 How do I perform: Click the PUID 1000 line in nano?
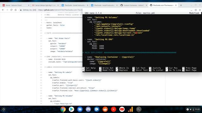98,46
